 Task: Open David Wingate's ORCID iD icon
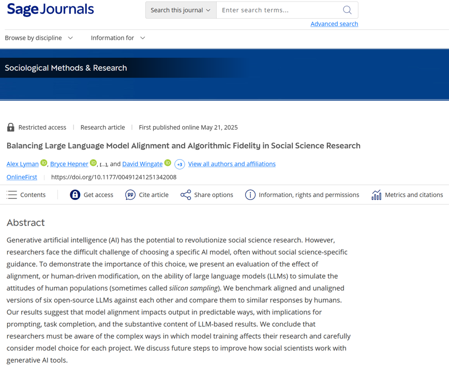pyautogui.click(x=168, y=163)
